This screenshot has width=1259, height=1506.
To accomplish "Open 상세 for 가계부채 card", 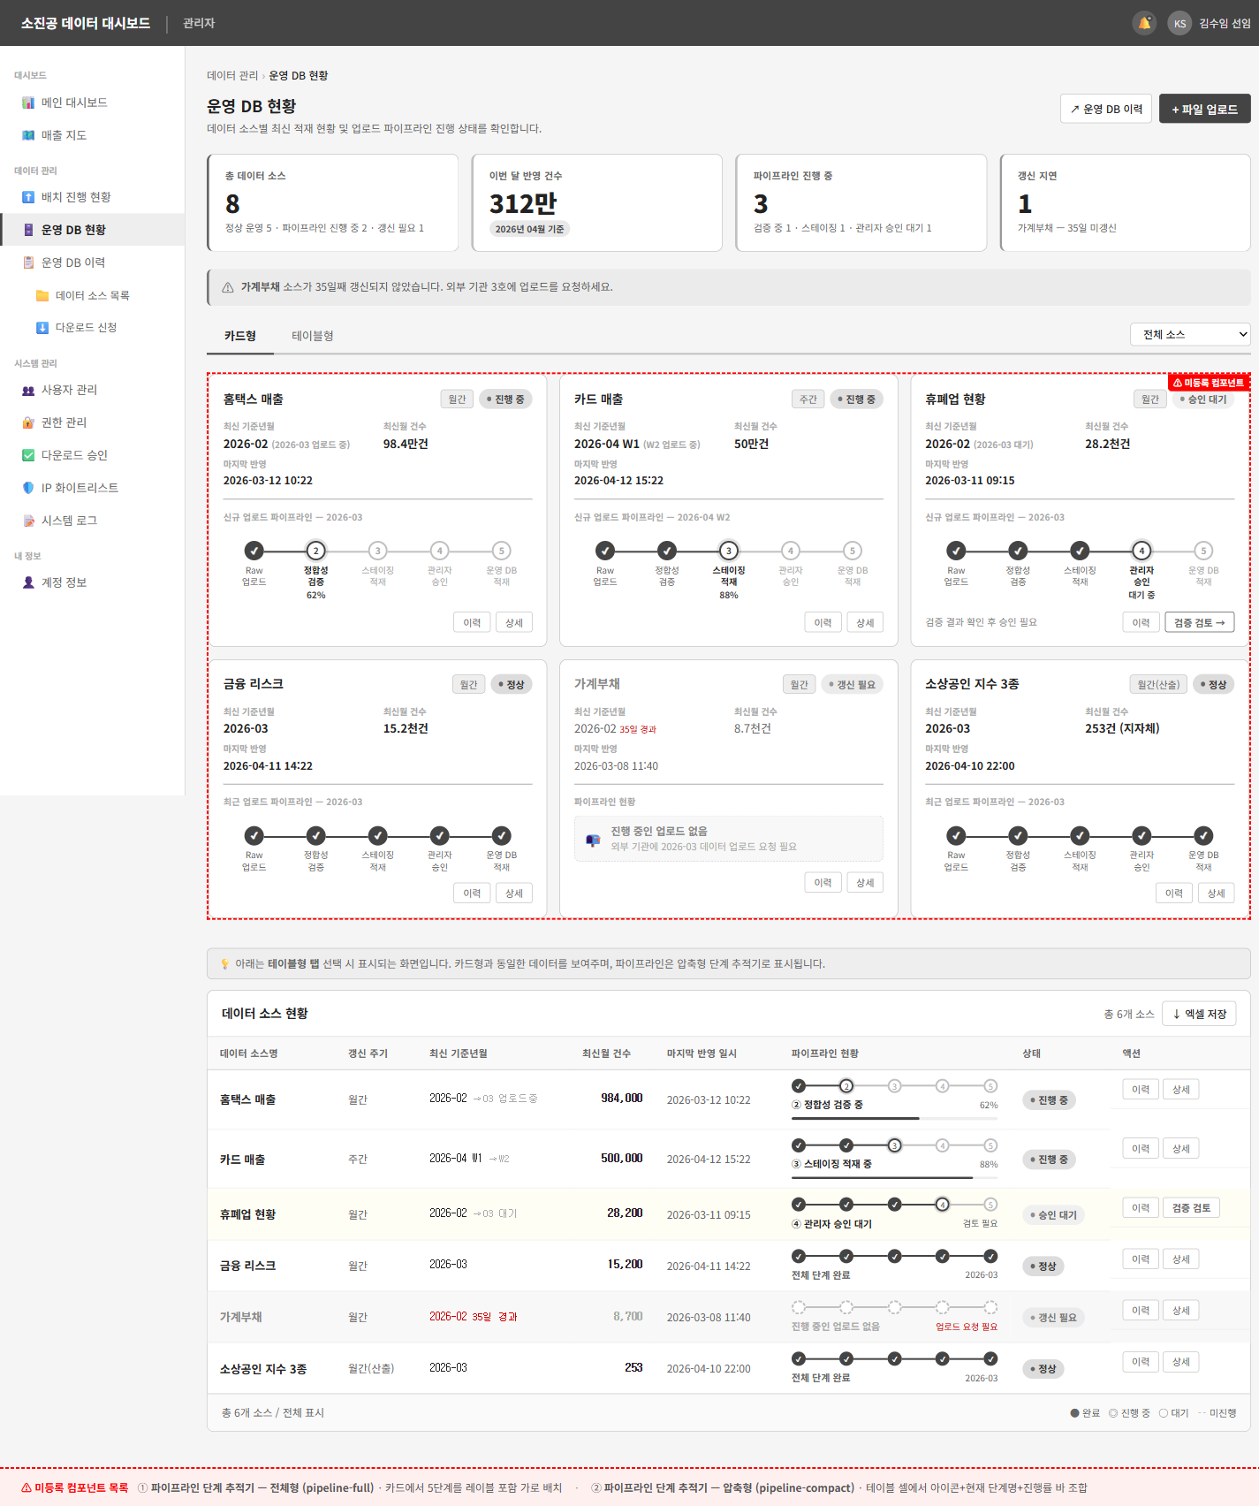I will coord(865,882).
